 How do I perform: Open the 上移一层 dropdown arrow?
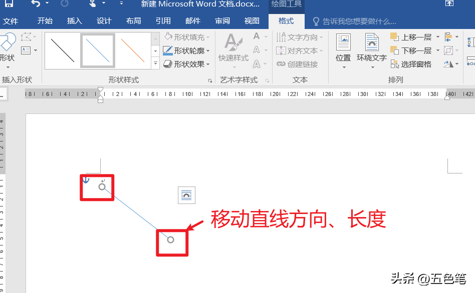click(438, 37)
